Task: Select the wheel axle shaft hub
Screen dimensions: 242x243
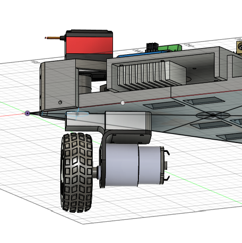Action: tap(96, 172)
